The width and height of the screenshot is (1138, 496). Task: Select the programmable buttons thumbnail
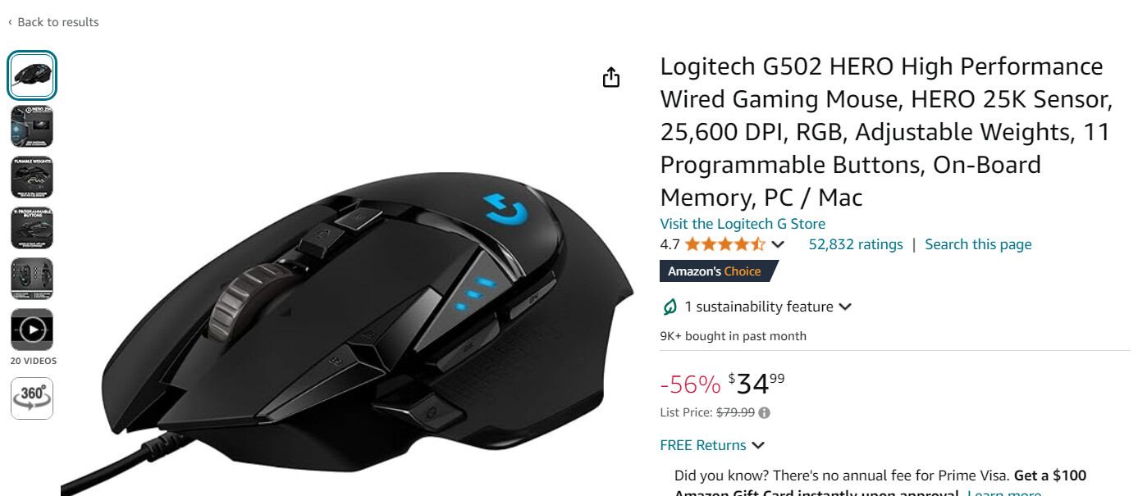tap(32, 228)
